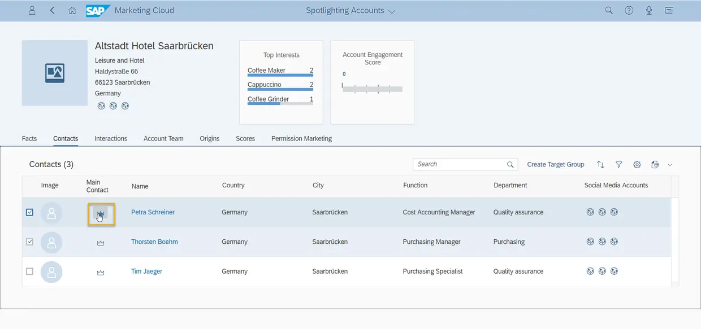Click the City column header
This screenshot has height=329, width=701.
pyautogui.click(x=318, y=185)
